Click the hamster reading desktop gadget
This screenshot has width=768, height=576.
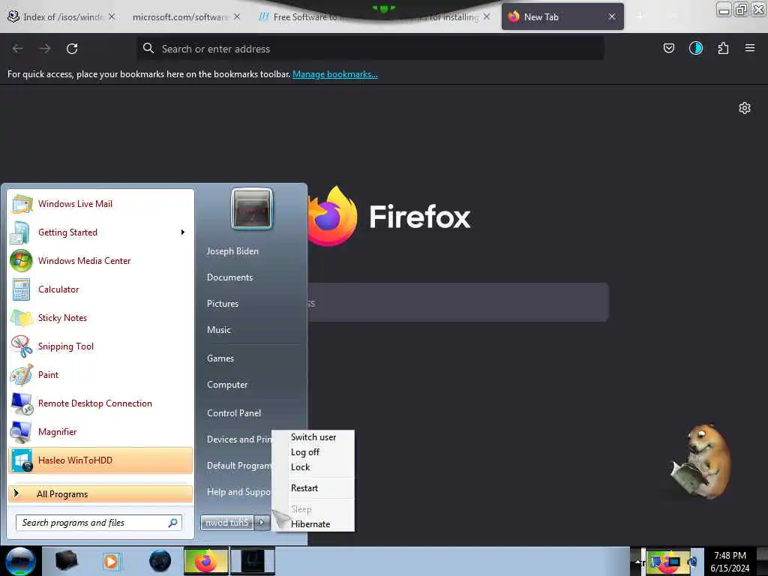click(701, 460)
